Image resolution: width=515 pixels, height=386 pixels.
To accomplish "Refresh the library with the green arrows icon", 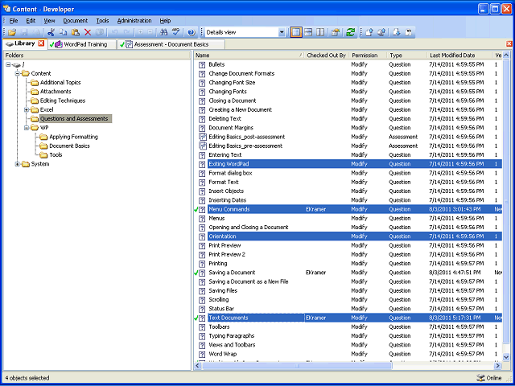I will pyautogui.click(x=351, y=32).
